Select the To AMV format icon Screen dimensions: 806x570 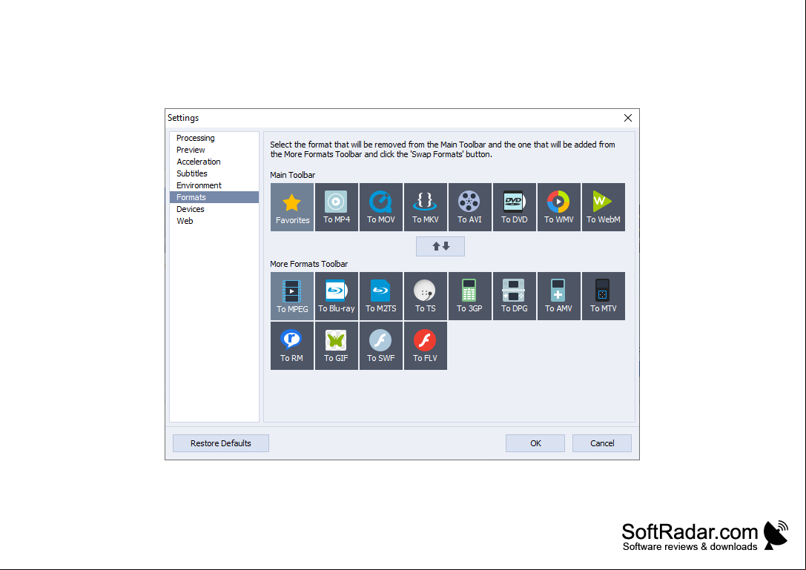click(x=559, y=296)
